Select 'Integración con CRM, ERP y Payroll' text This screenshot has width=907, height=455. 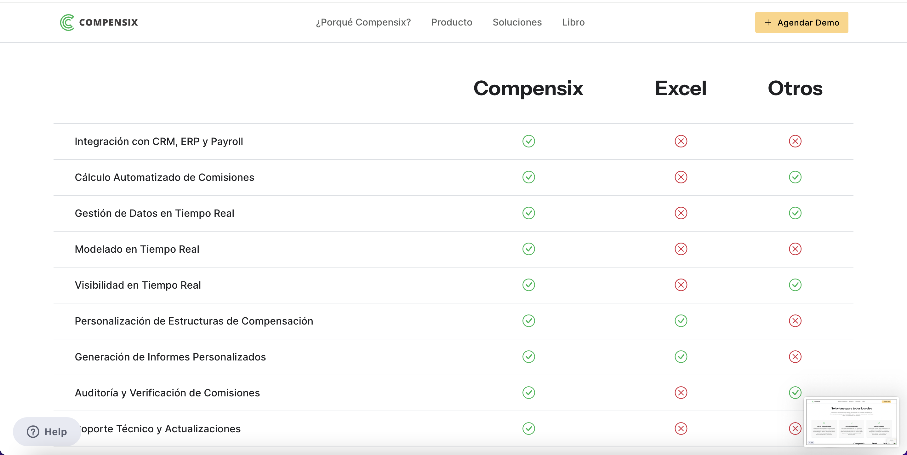pyautogui.click(x=159, y=141)
